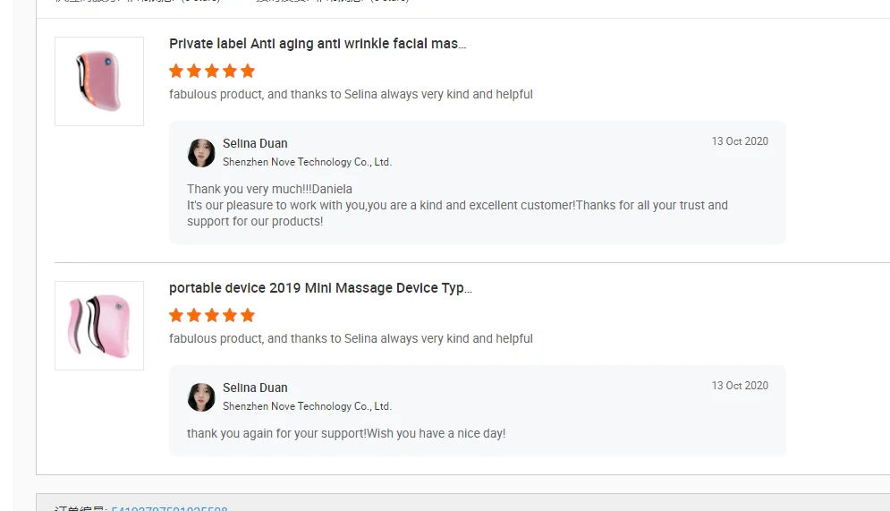This screenshot has width=890, height=511.
Task: Click the 13 Oct 2020 date on the first reply
Action: tap(740, 141)
